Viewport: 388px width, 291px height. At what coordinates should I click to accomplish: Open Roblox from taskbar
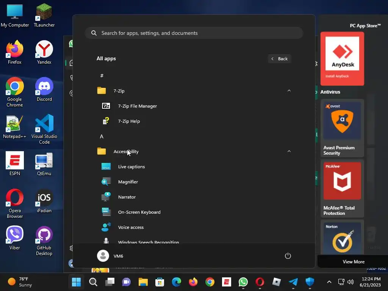(x=276, y=282)
